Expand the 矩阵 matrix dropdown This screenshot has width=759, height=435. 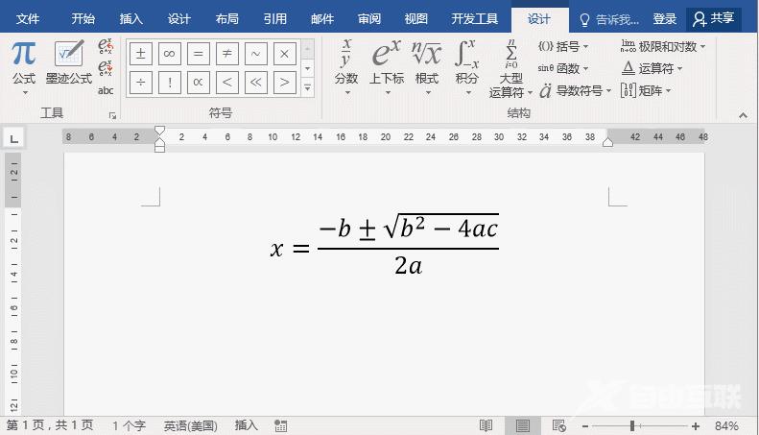point(645,90)
